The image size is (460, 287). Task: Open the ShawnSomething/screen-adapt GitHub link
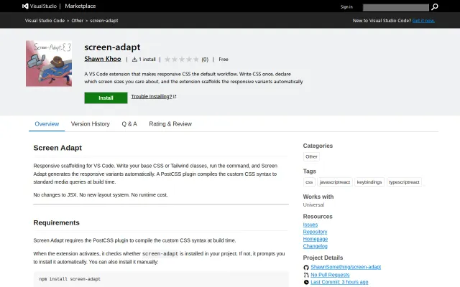346,267
